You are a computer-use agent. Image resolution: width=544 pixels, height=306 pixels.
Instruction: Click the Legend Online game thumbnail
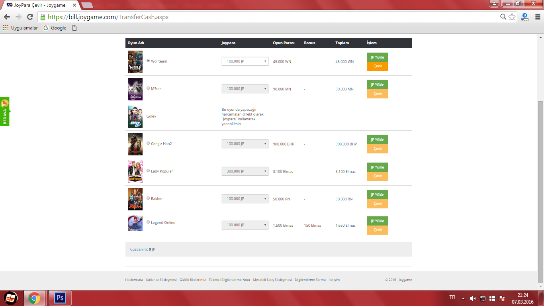click(135, 223)
